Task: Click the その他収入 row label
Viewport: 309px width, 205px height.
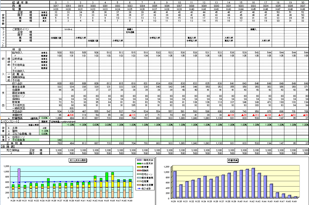Action: [x=19, y=71]
